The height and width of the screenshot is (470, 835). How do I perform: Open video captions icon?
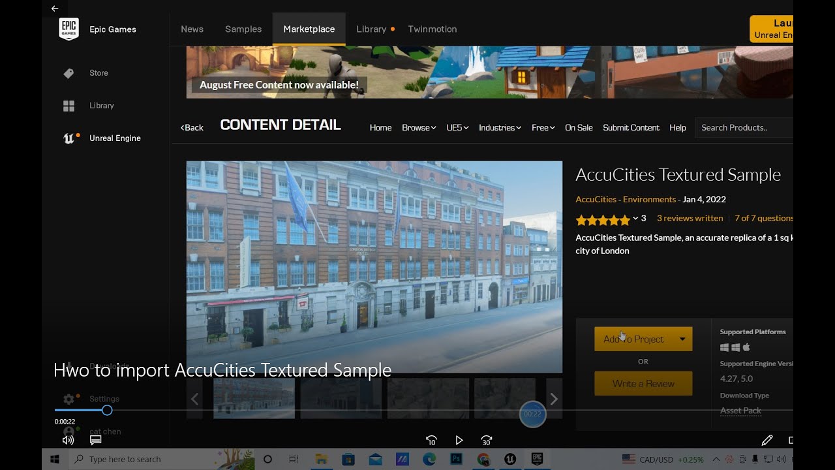point(96,441)
